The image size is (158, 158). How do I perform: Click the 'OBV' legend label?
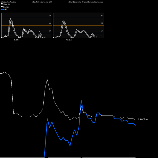[x=5, y=9]
